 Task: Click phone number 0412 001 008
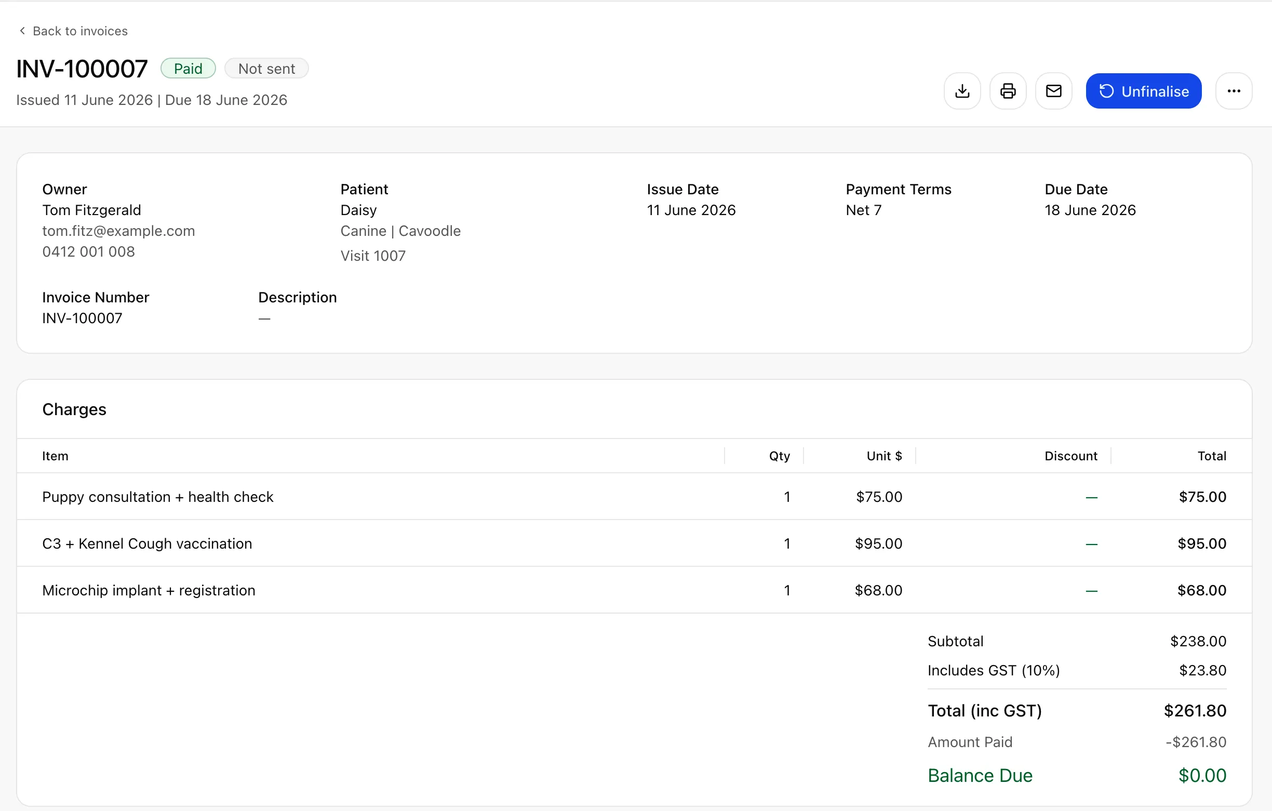[88, 251]
